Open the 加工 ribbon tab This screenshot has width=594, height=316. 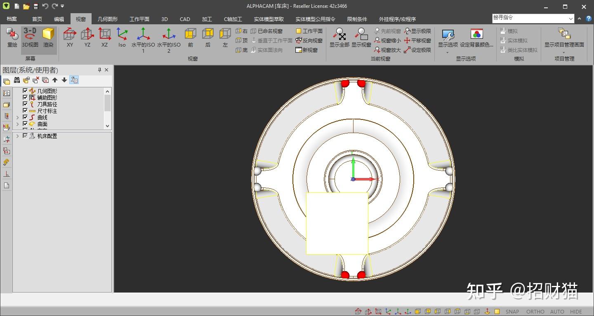tap(207, 19)
